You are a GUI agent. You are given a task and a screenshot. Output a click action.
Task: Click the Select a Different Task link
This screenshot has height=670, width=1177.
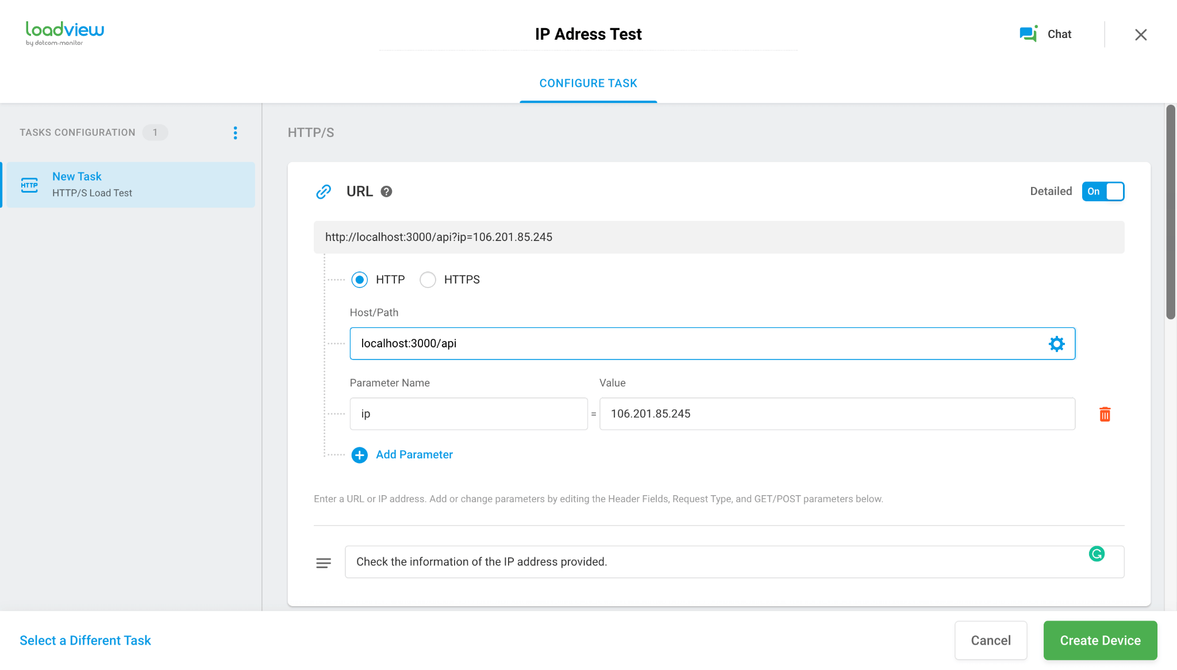(85, 640)
